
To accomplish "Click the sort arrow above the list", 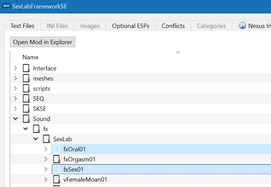I will pos(178,52).
